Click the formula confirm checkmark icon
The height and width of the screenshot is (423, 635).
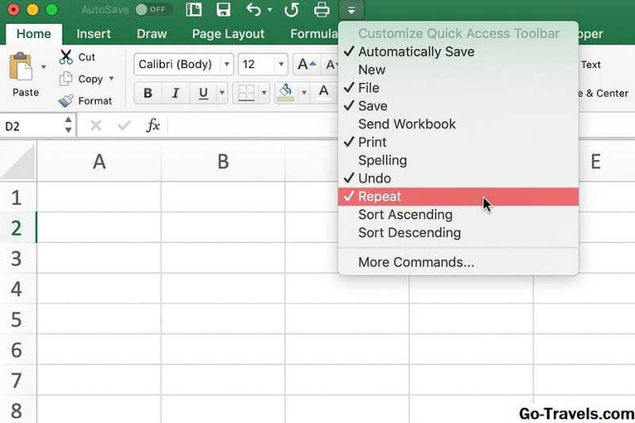(124, 126)
